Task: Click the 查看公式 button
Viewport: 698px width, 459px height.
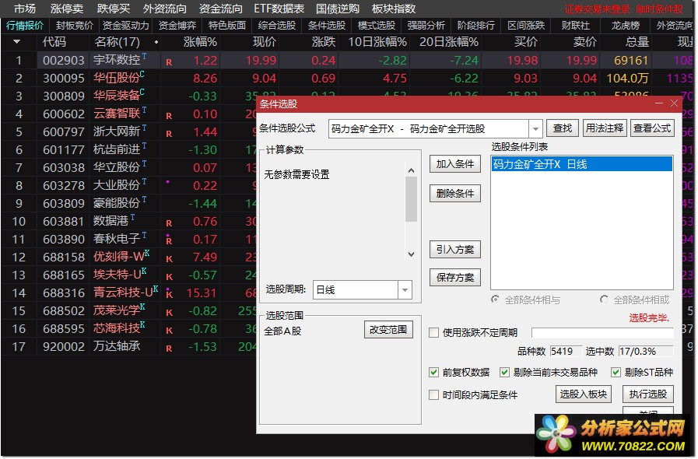Action: point(652,128)
